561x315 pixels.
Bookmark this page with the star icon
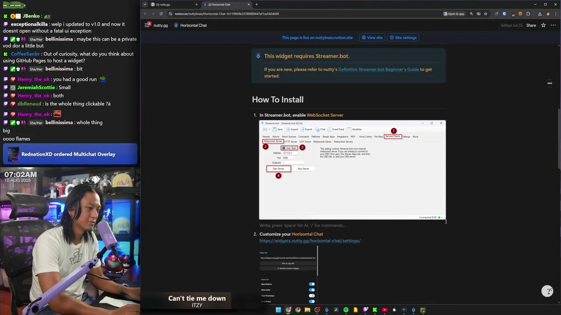[486, 14]
